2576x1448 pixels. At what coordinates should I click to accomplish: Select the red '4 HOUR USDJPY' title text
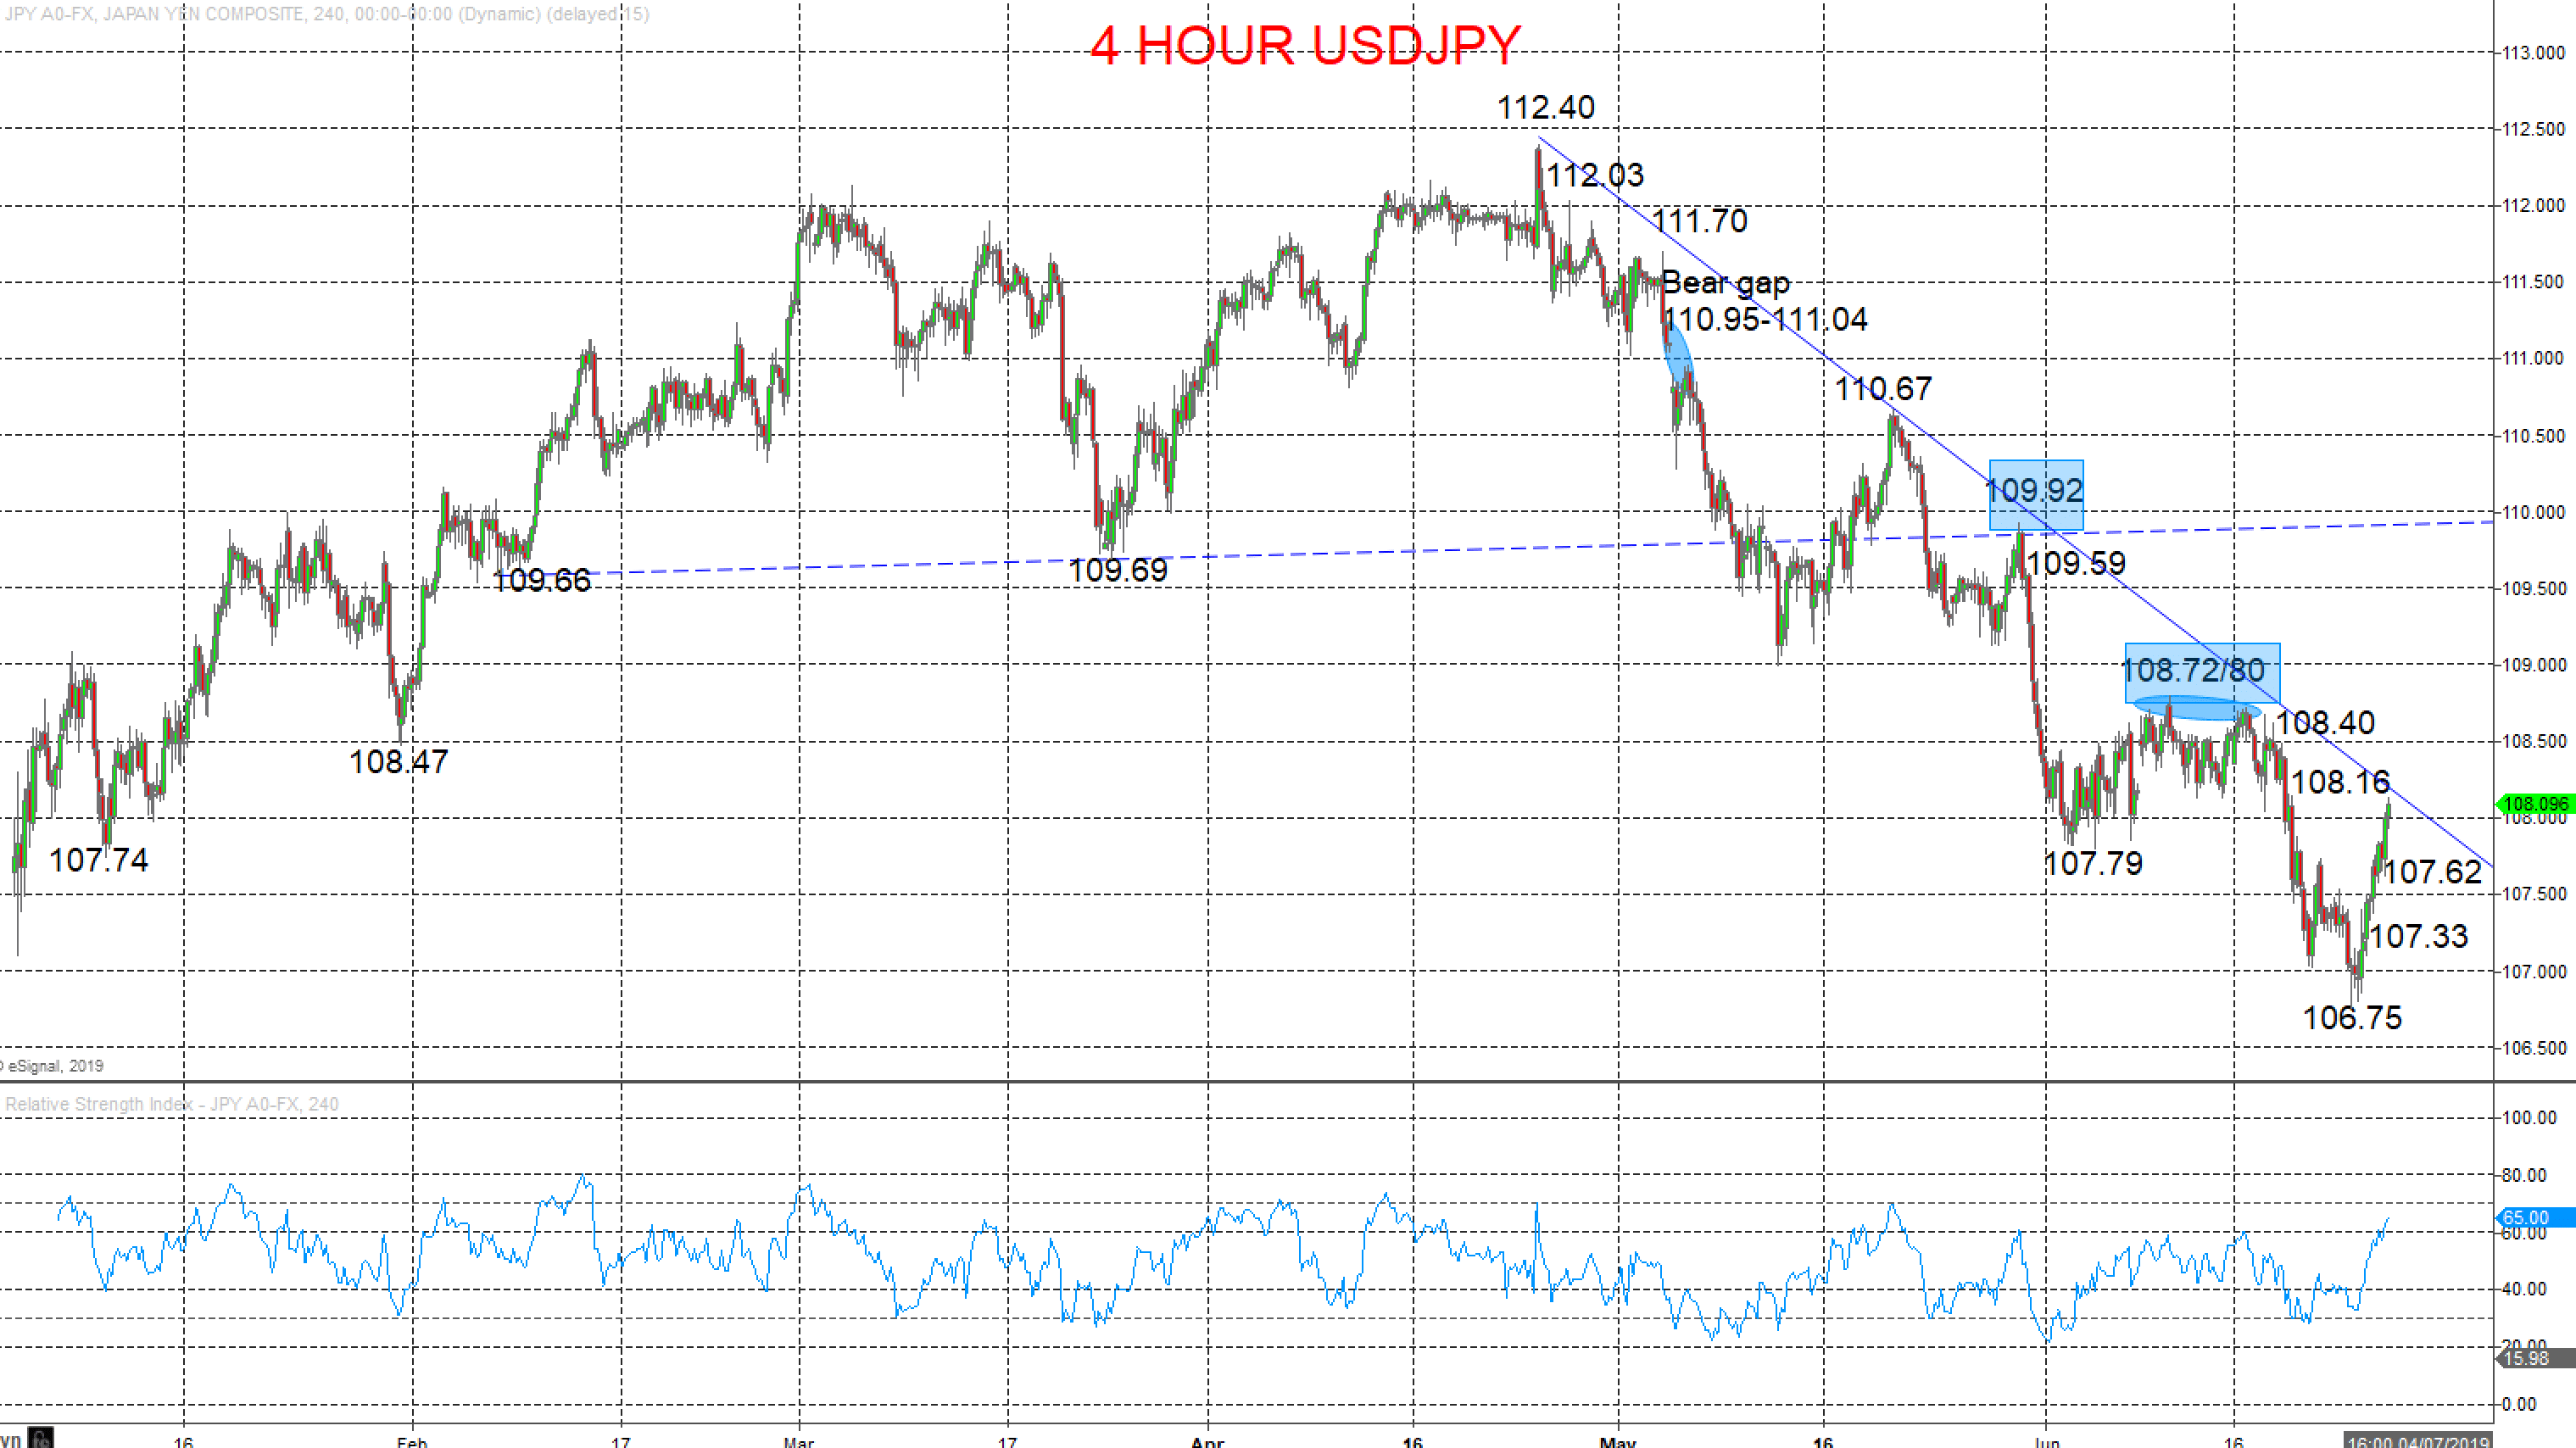(1305, 46)
